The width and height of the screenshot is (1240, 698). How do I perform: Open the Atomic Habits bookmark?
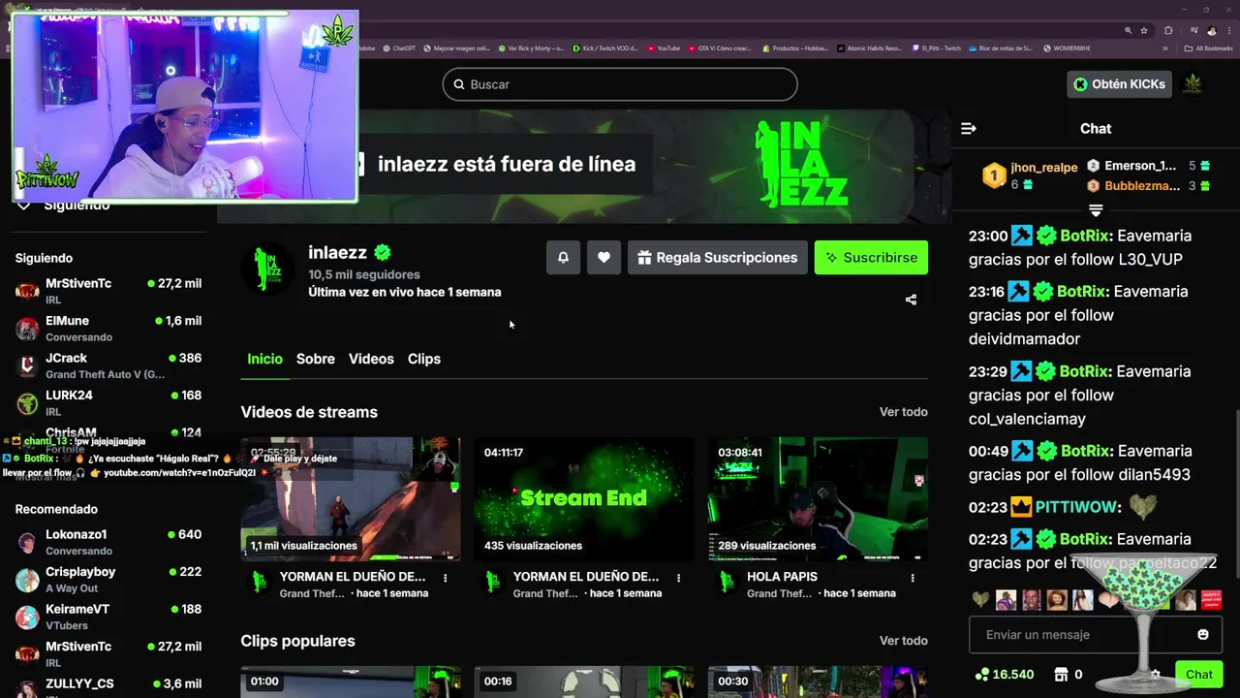point(869,48)
